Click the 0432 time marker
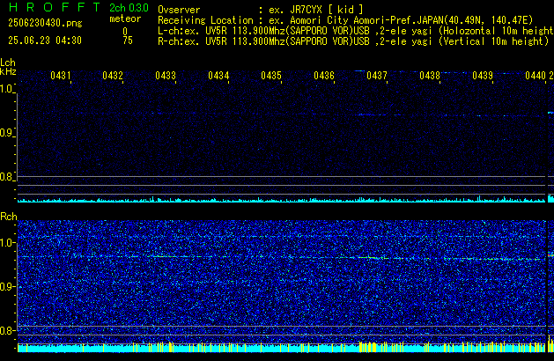Screen dimensions: 554x361 (113, 76)
